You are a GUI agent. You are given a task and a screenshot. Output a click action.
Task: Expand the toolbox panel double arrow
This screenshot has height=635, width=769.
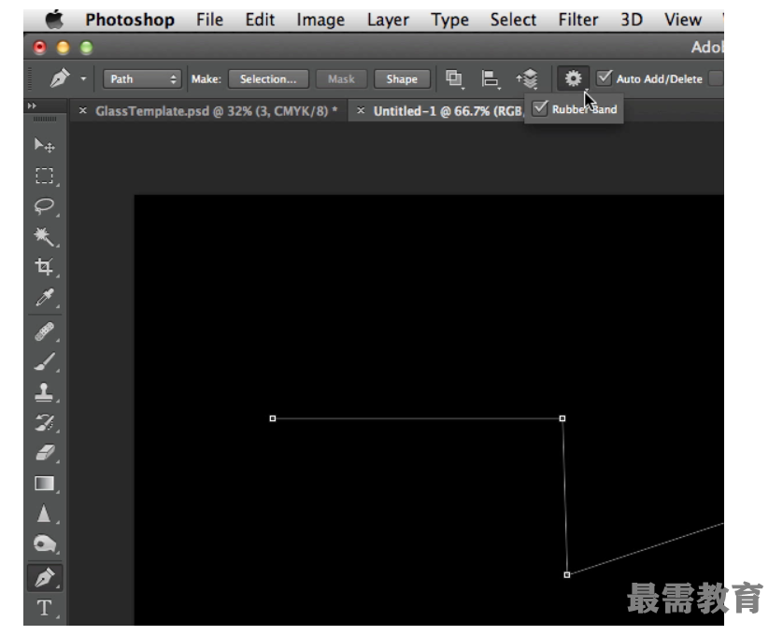point(32,106)
